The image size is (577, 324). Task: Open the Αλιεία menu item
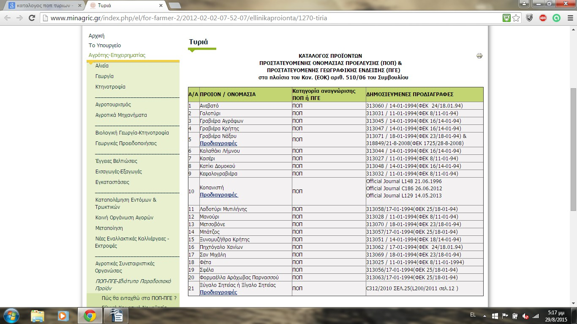102,66
